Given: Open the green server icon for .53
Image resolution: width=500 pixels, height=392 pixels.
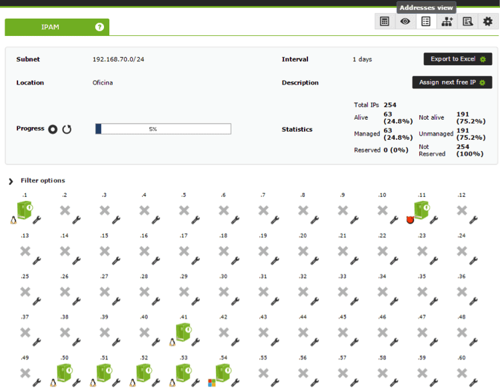Looking at the screenshot, I should click(x=184, y=373).
